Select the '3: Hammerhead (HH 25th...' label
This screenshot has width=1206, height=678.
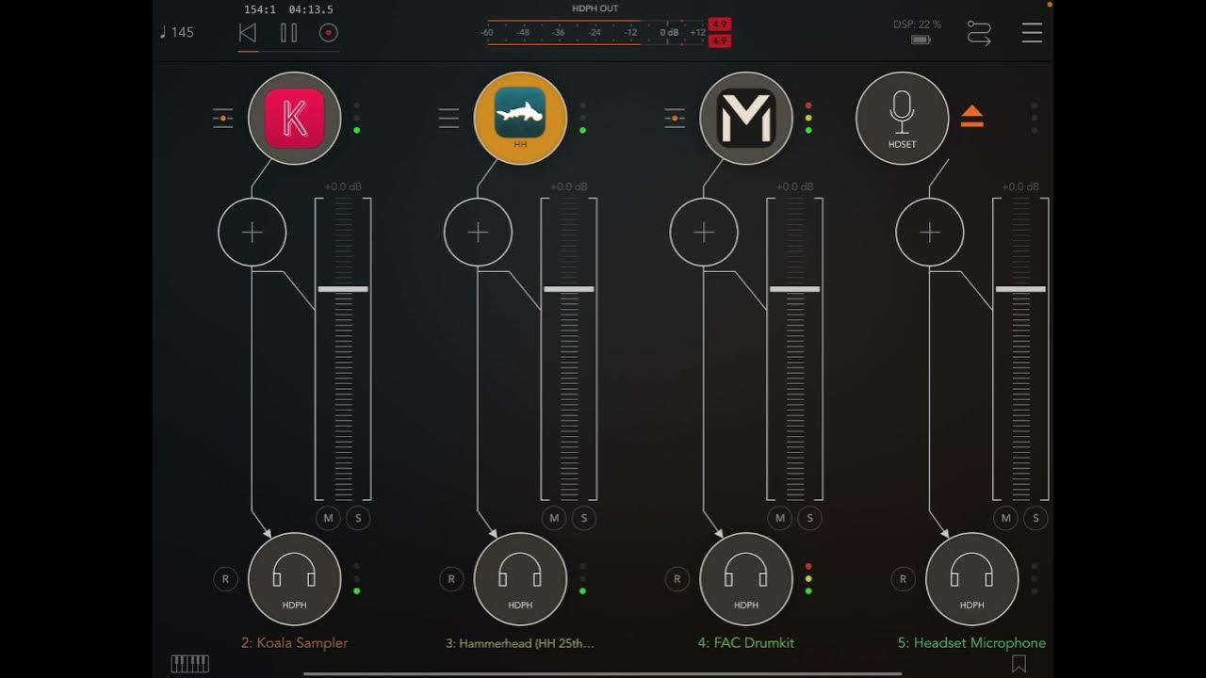tap(520, 643)
